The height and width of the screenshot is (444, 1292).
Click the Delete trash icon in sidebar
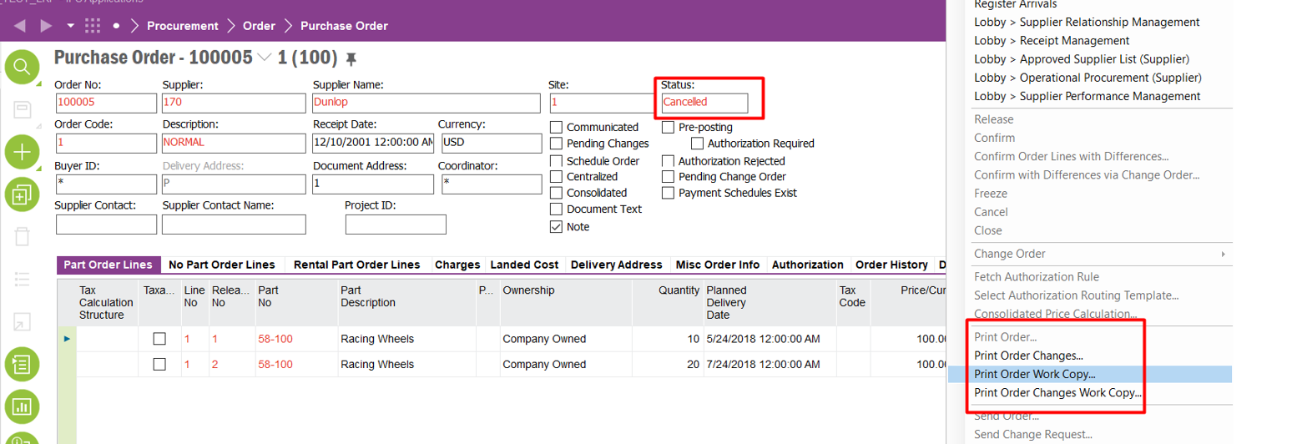(22, 237)
